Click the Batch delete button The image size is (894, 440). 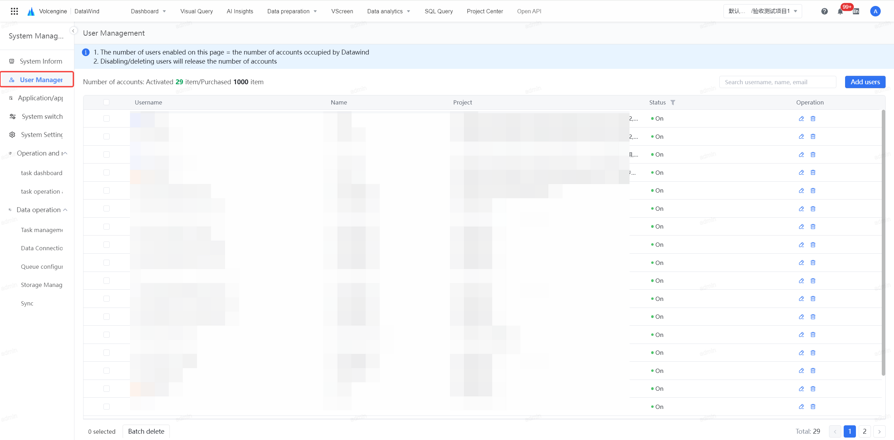[x=146, y=431]
